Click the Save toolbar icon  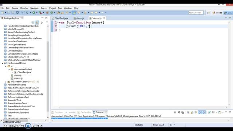point(9,13)
